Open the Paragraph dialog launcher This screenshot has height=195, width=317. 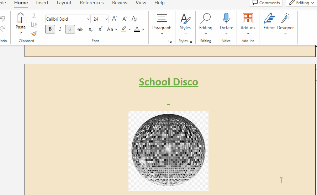pos(170,41)
